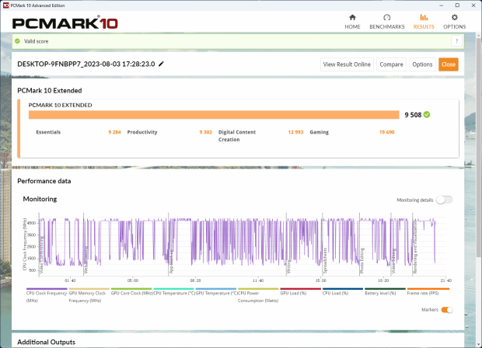Disable the Markers toggle
This screenshot has height=348, width=482.
(x=447, y=310)
